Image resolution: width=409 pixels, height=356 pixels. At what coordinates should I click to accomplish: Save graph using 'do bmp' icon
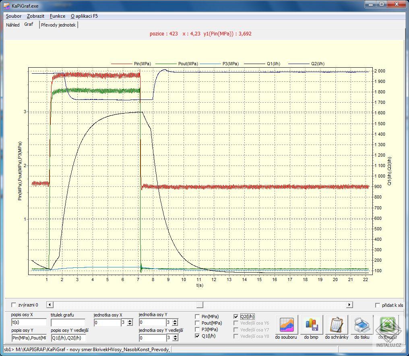(x=312, y=325)
